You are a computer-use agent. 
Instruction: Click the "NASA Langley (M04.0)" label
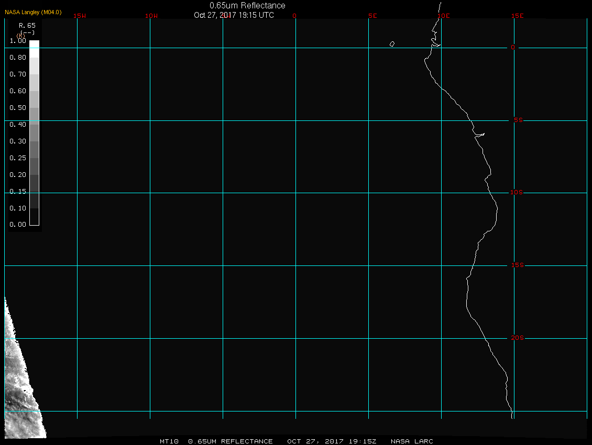(33, 13)
